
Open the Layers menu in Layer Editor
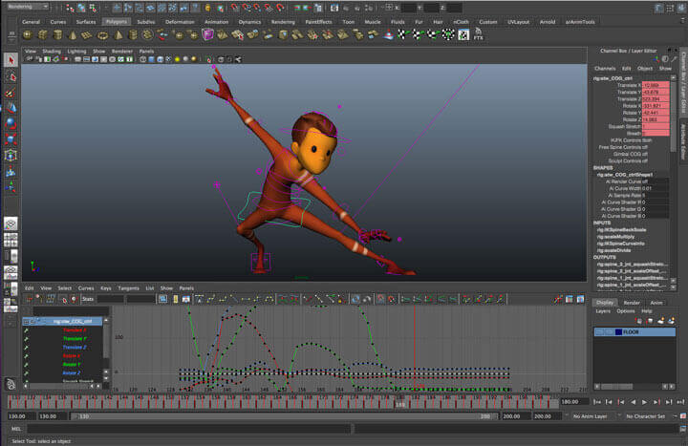click(603, 311)
